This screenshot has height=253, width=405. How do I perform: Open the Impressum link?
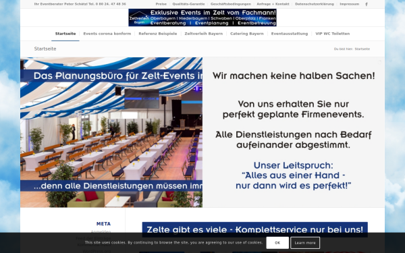(349, 4)
